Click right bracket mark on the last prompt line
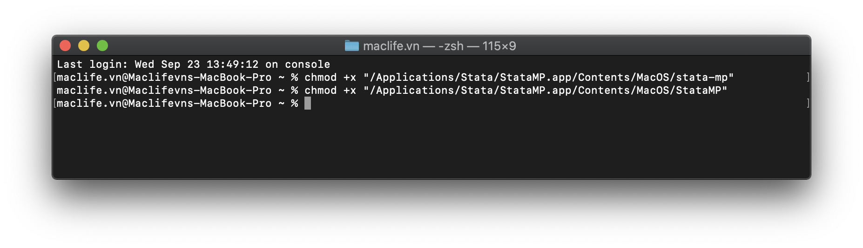The image size is (863, 248). tap(808, 103)
